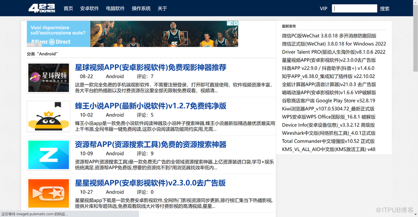Screen dimensions: 418x217
Task: Open article 星球视频APP免费观影神器推荐
Action: click(151, 67)
